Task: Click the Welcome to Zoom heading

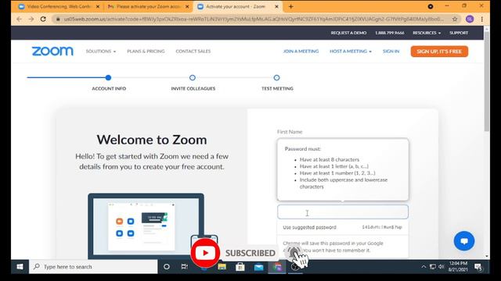Action: click(152, 140)
